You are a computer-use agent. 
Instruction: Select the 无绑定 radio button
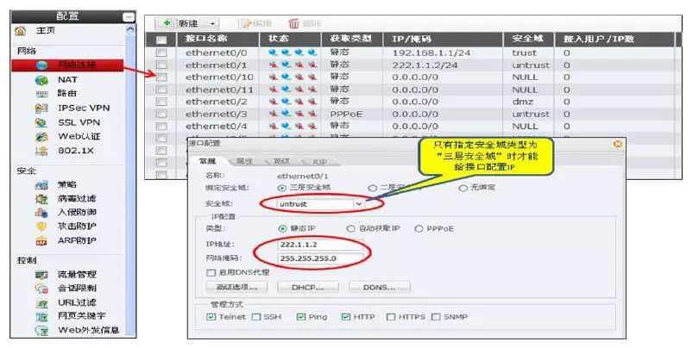tap(463, 188)
